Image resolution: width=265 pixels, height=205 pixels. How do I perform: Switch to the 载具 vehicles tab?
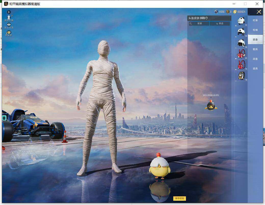(255, 49)
